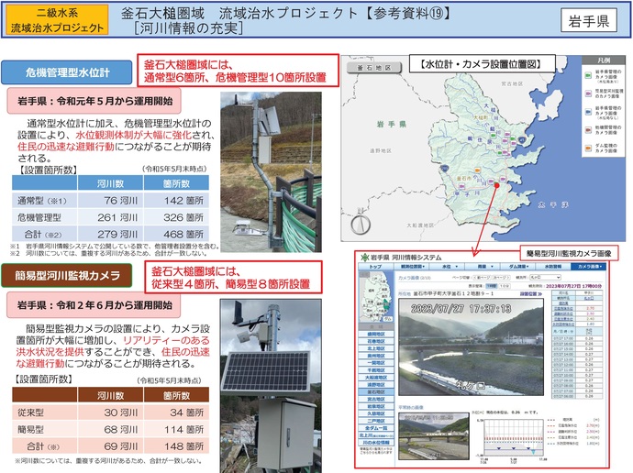Click the green camera icon in the map legend

click(x=589, y=75)
